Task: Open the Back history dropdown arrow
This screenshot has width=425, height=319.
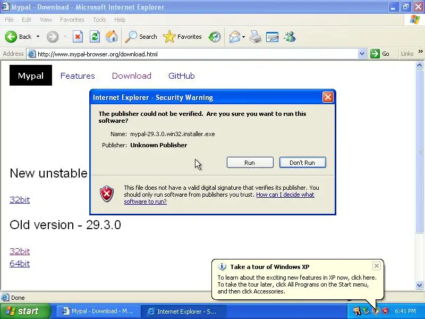Action: click(x=38, y=37)
